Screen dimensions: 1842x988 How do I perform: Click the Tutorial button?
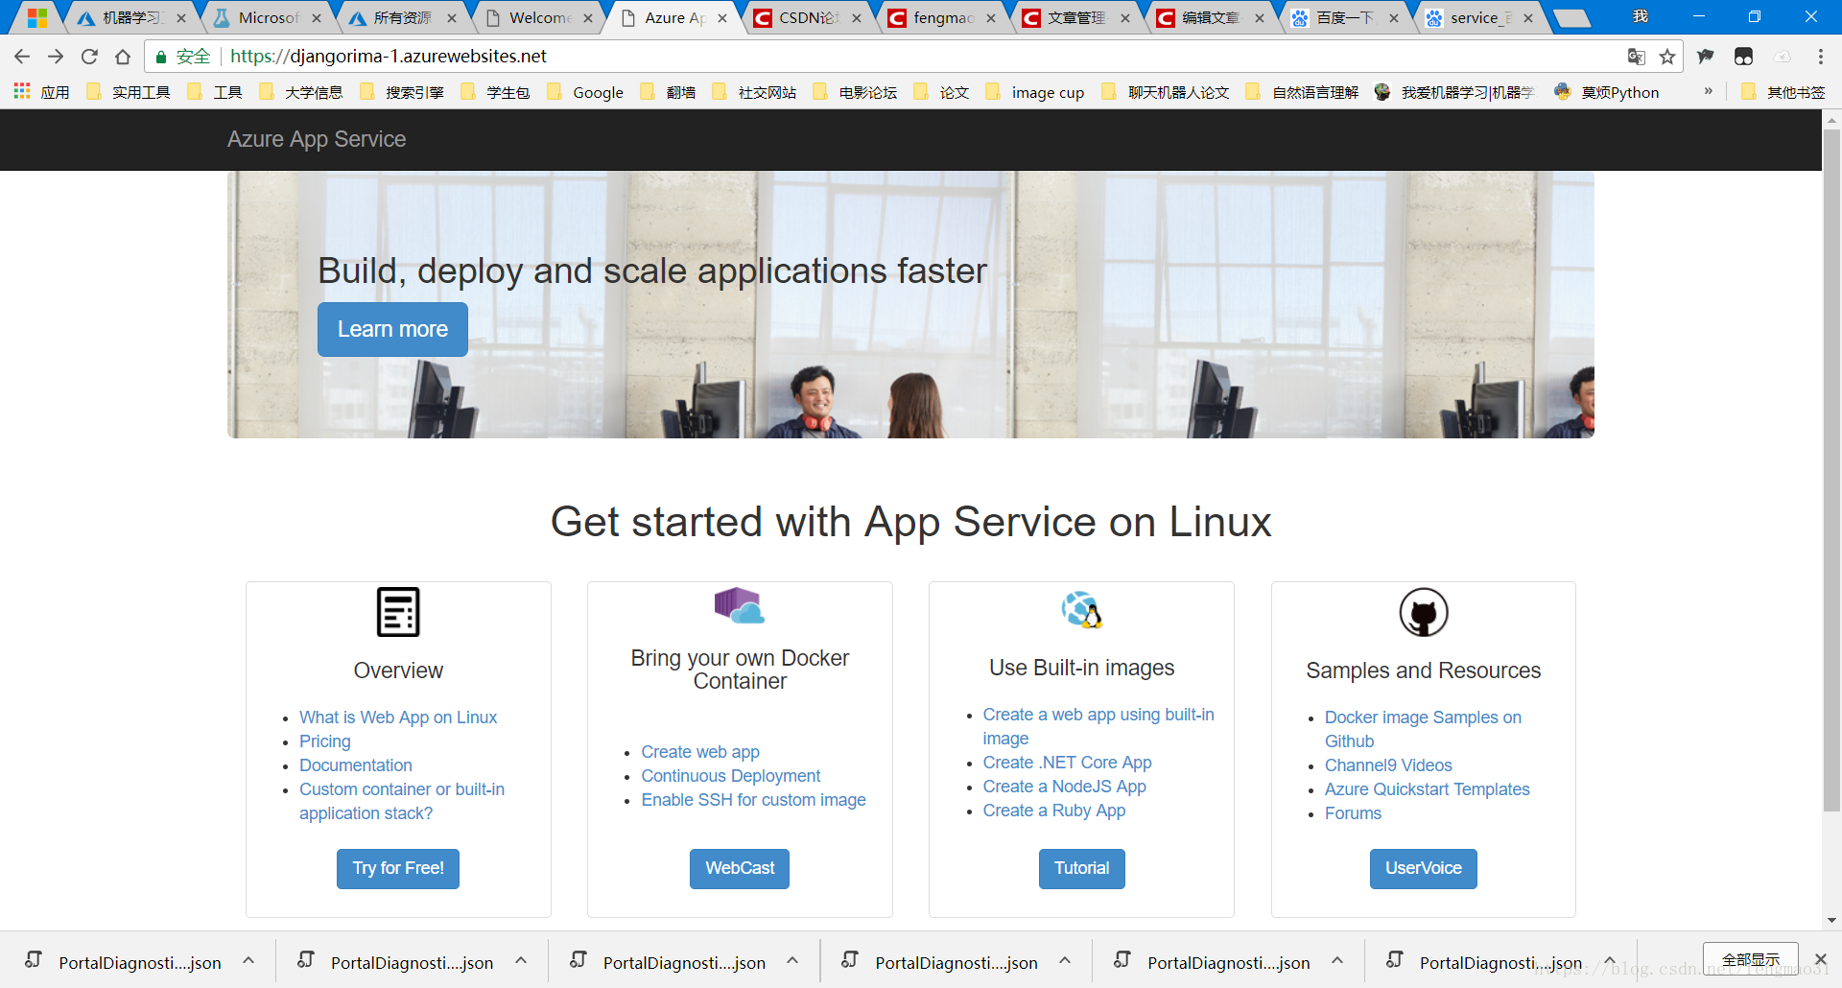pos(1082,868)
